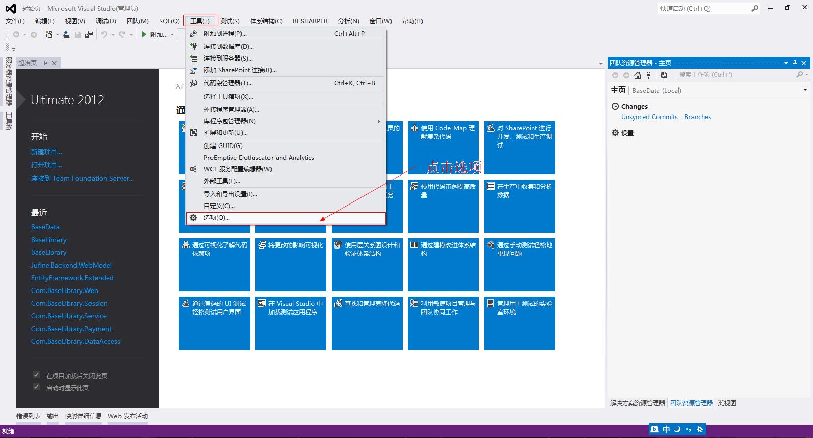Expand the Undo history dropdown arrow
This screenshot has height=438, width=813.
[112, 35]
